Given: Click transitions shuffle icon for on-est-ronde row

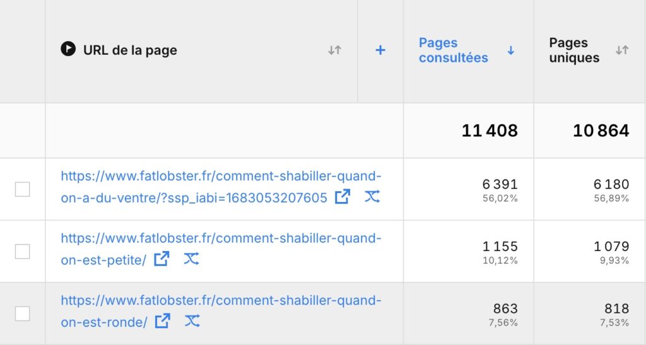Looking at the screenshot, I should click(x=192, y=321).
